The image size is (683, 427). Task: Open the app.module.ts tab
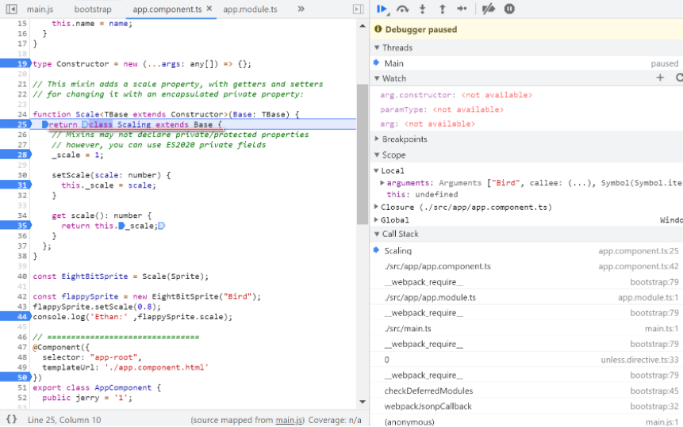click(251, 9)
